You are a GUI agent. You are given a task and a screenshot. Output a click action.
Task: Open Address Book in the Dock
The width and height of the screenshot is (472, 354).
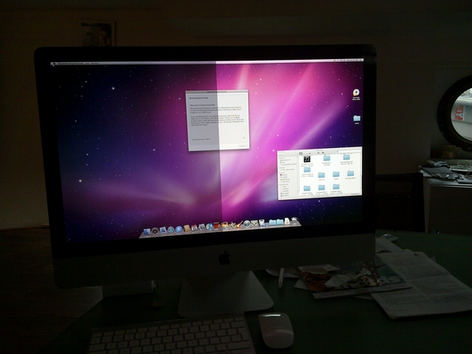point(186,228)
